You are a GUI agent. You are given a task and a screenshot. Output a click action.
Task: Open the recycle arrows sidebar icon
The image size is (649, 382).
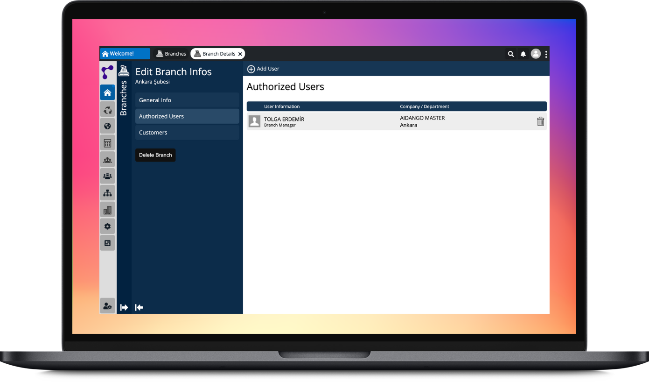click(107, 110)
